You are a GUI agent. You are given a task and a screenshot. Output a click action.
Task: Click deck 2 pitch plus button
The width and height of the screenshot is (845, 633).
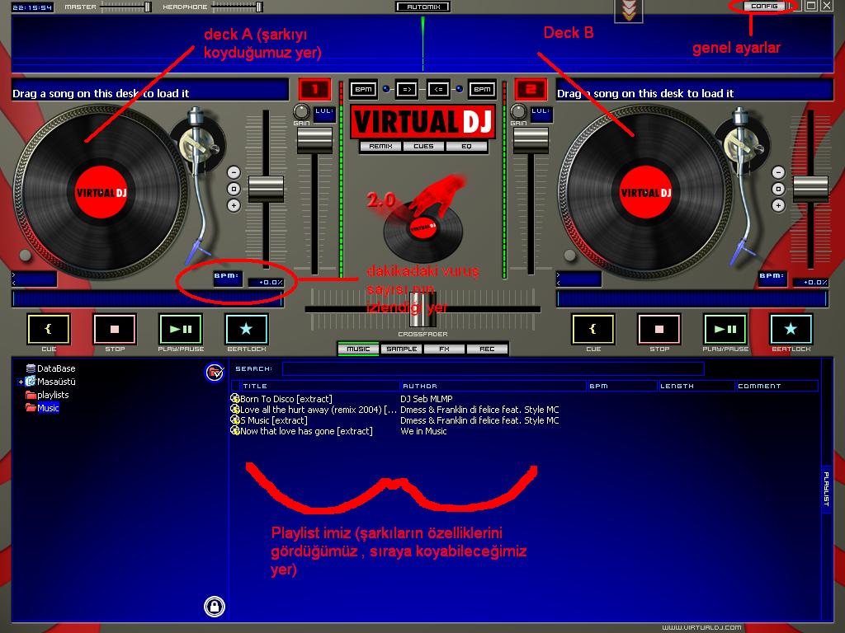(778, 205)
